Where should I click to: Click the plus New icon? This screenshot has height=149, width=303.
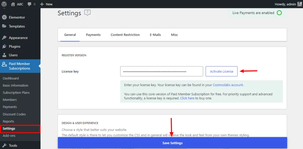click(x=42, y=4)
